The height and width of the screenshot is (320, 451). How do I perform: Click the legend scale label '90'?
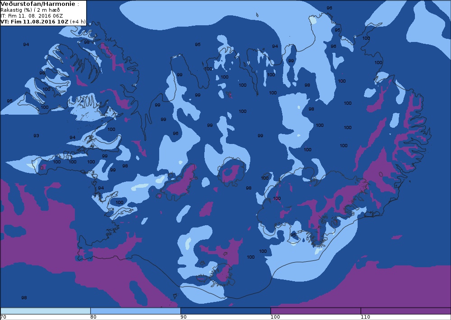coord(184,317)
